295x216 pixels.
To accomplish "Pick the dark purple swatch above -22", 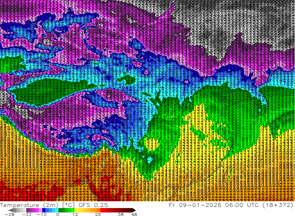I will click(28, 210).
